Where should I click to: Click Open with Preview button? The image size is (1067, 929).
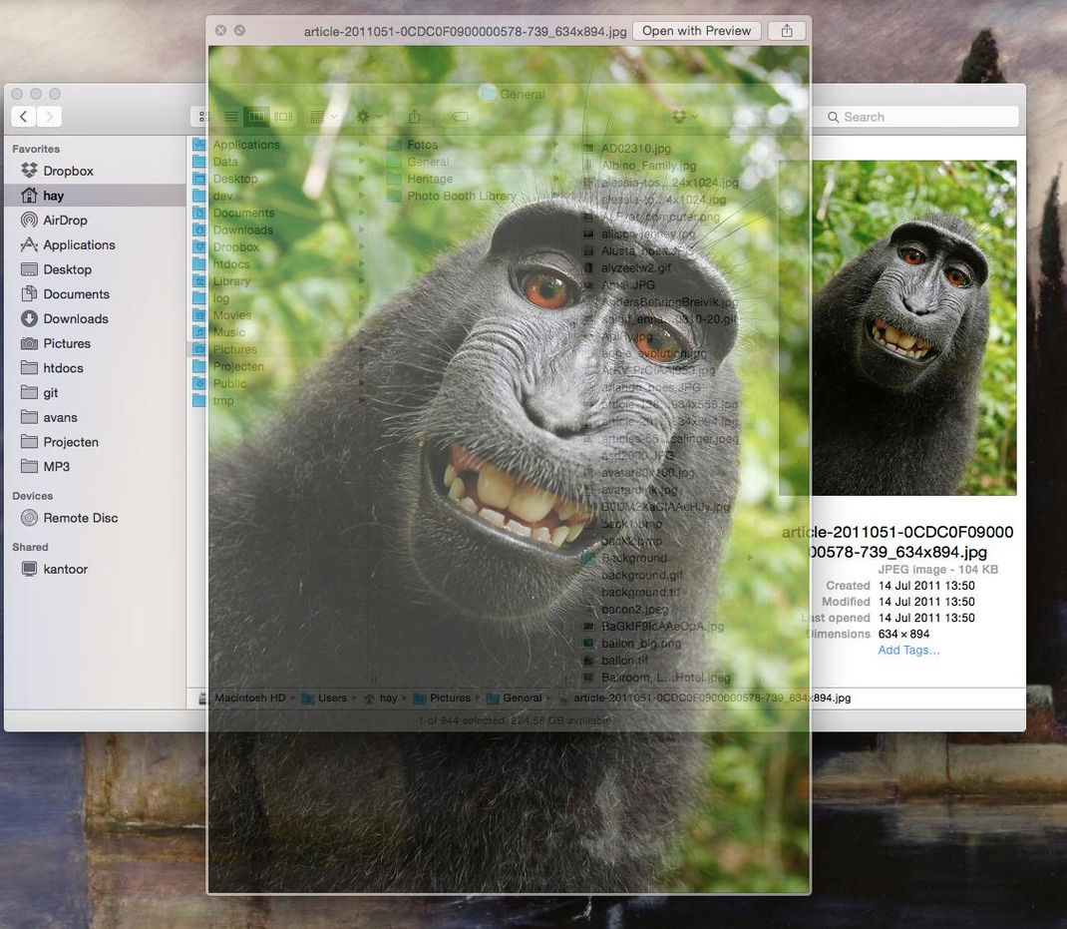[696, 31]
